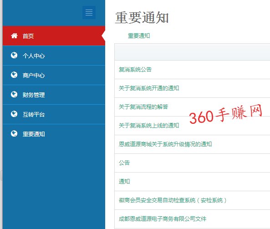Expand the 商户中心 sidebar section
Screen dimensions: 270x229
point(54,75)
